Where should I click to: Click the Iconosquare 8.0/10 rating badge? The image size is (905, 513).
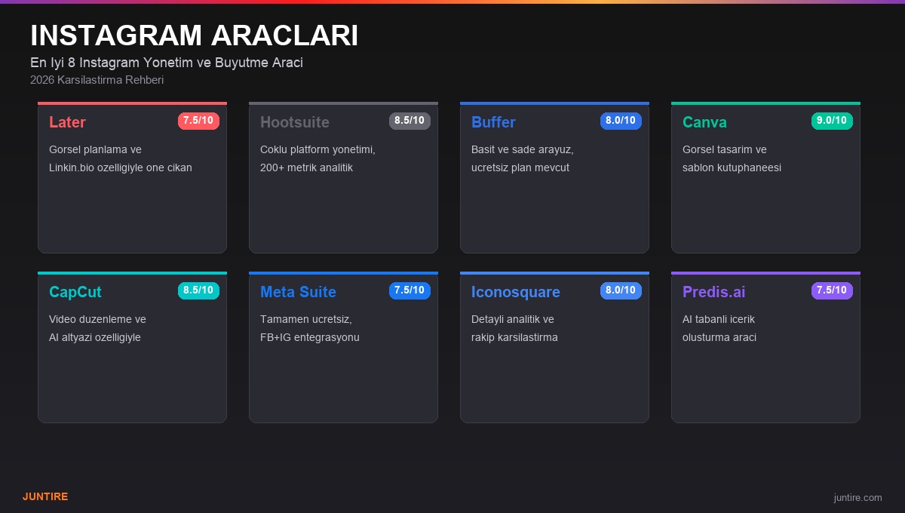621,290
